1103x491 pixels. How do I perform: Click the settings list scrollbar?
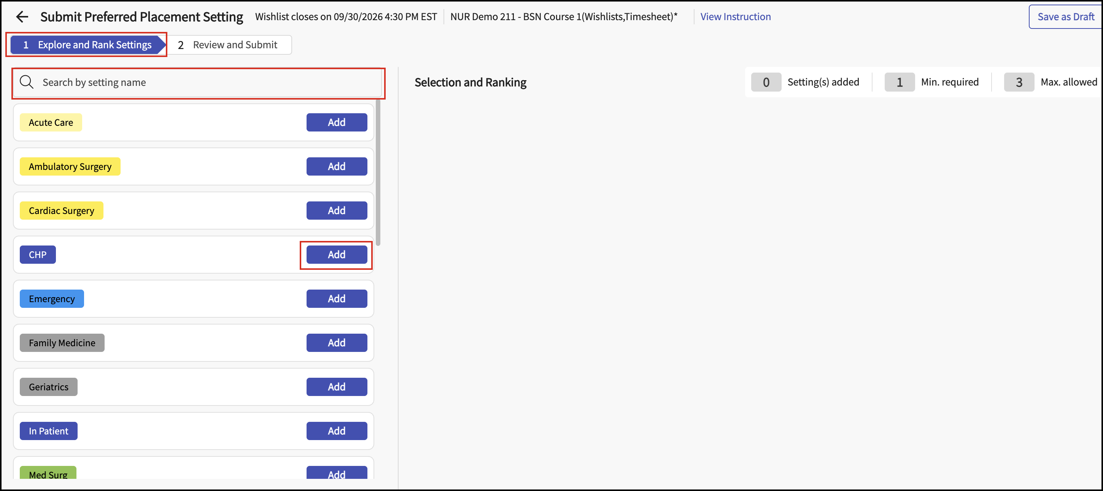tap(378, 173)
